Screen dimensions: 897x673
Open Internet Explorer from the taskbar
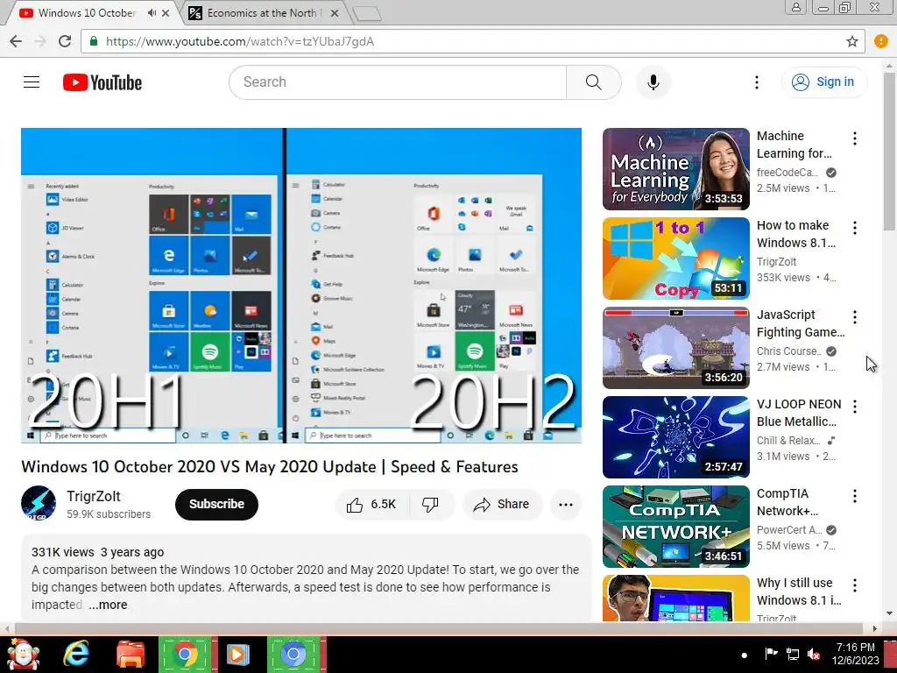pos(76,654)
